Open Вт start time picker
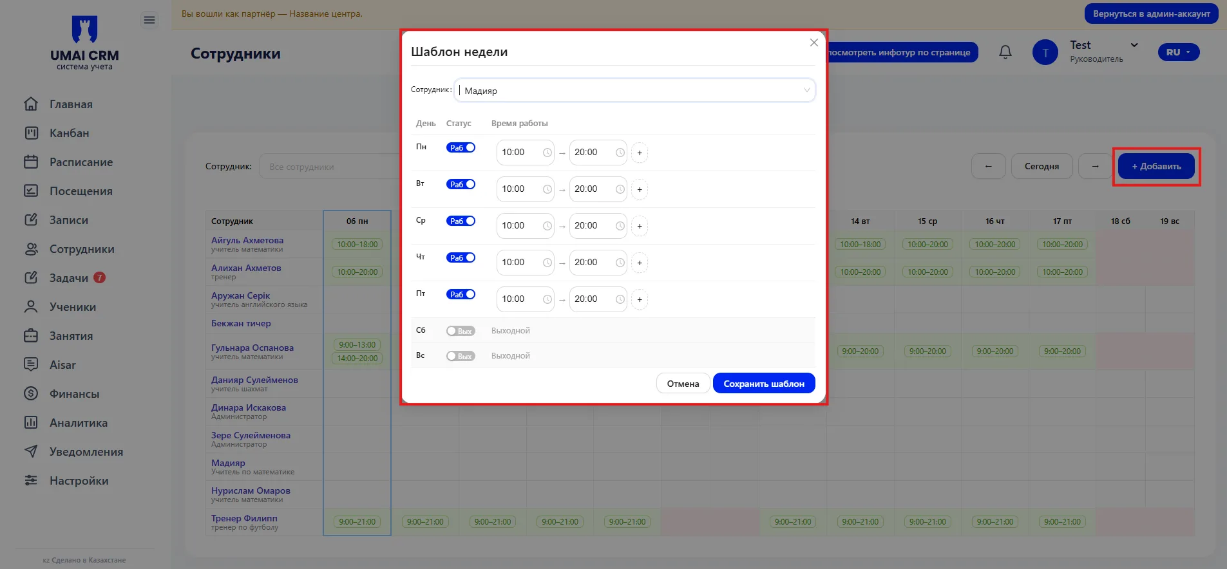 pos(526,189)
